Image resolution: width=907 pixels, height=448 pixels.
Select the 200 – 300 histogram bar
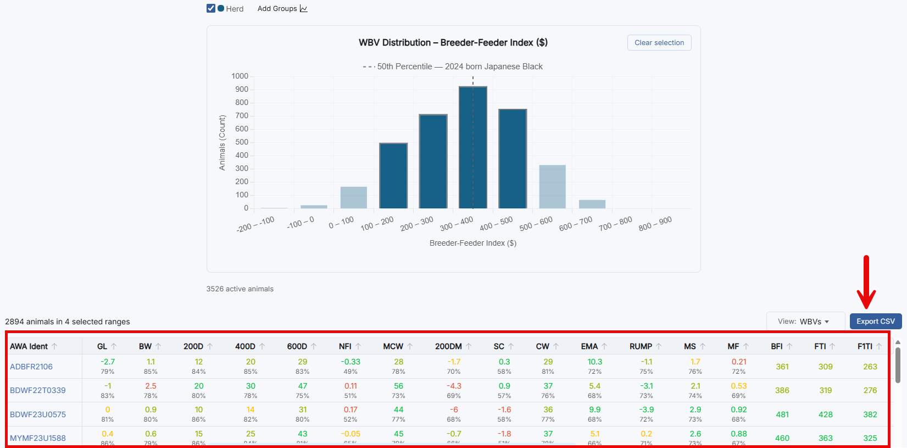pyautogui.click(x=433, y=162)
